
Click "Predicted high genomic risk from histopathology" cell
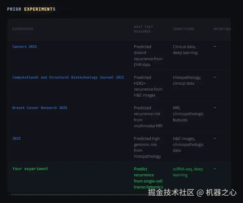(x=147, y=147)
